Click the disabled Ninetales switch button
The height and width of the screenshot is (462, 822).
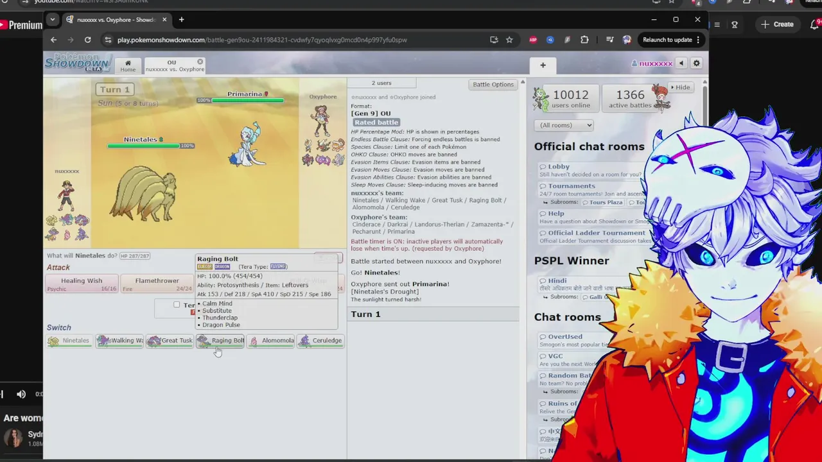coord(70,341)
